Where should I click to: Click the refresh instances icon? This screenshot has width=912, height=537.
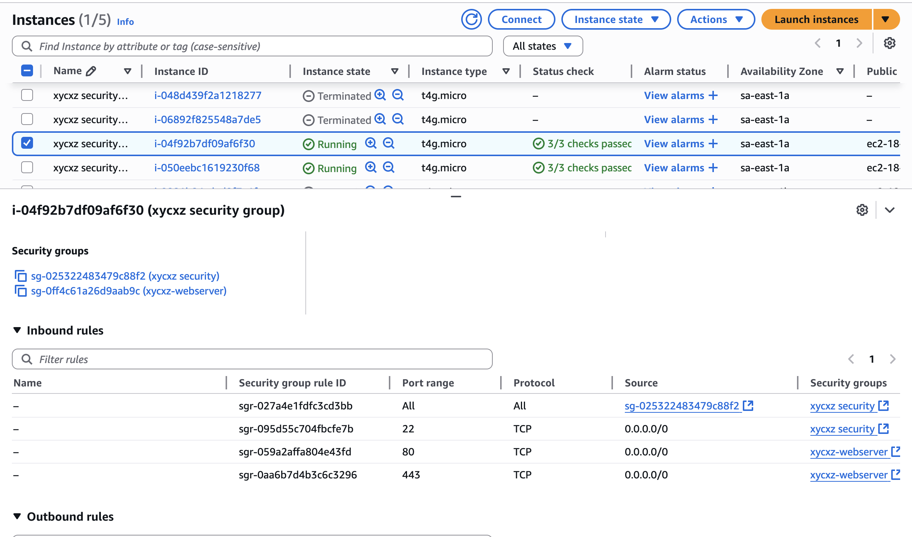[x=471, y=19]
